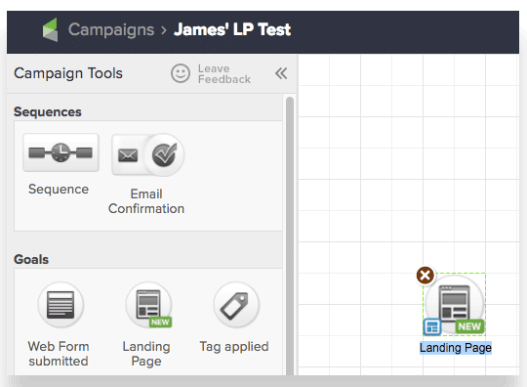
Task: Click the blue page badge on the canvas node
Action: [432, 326]
